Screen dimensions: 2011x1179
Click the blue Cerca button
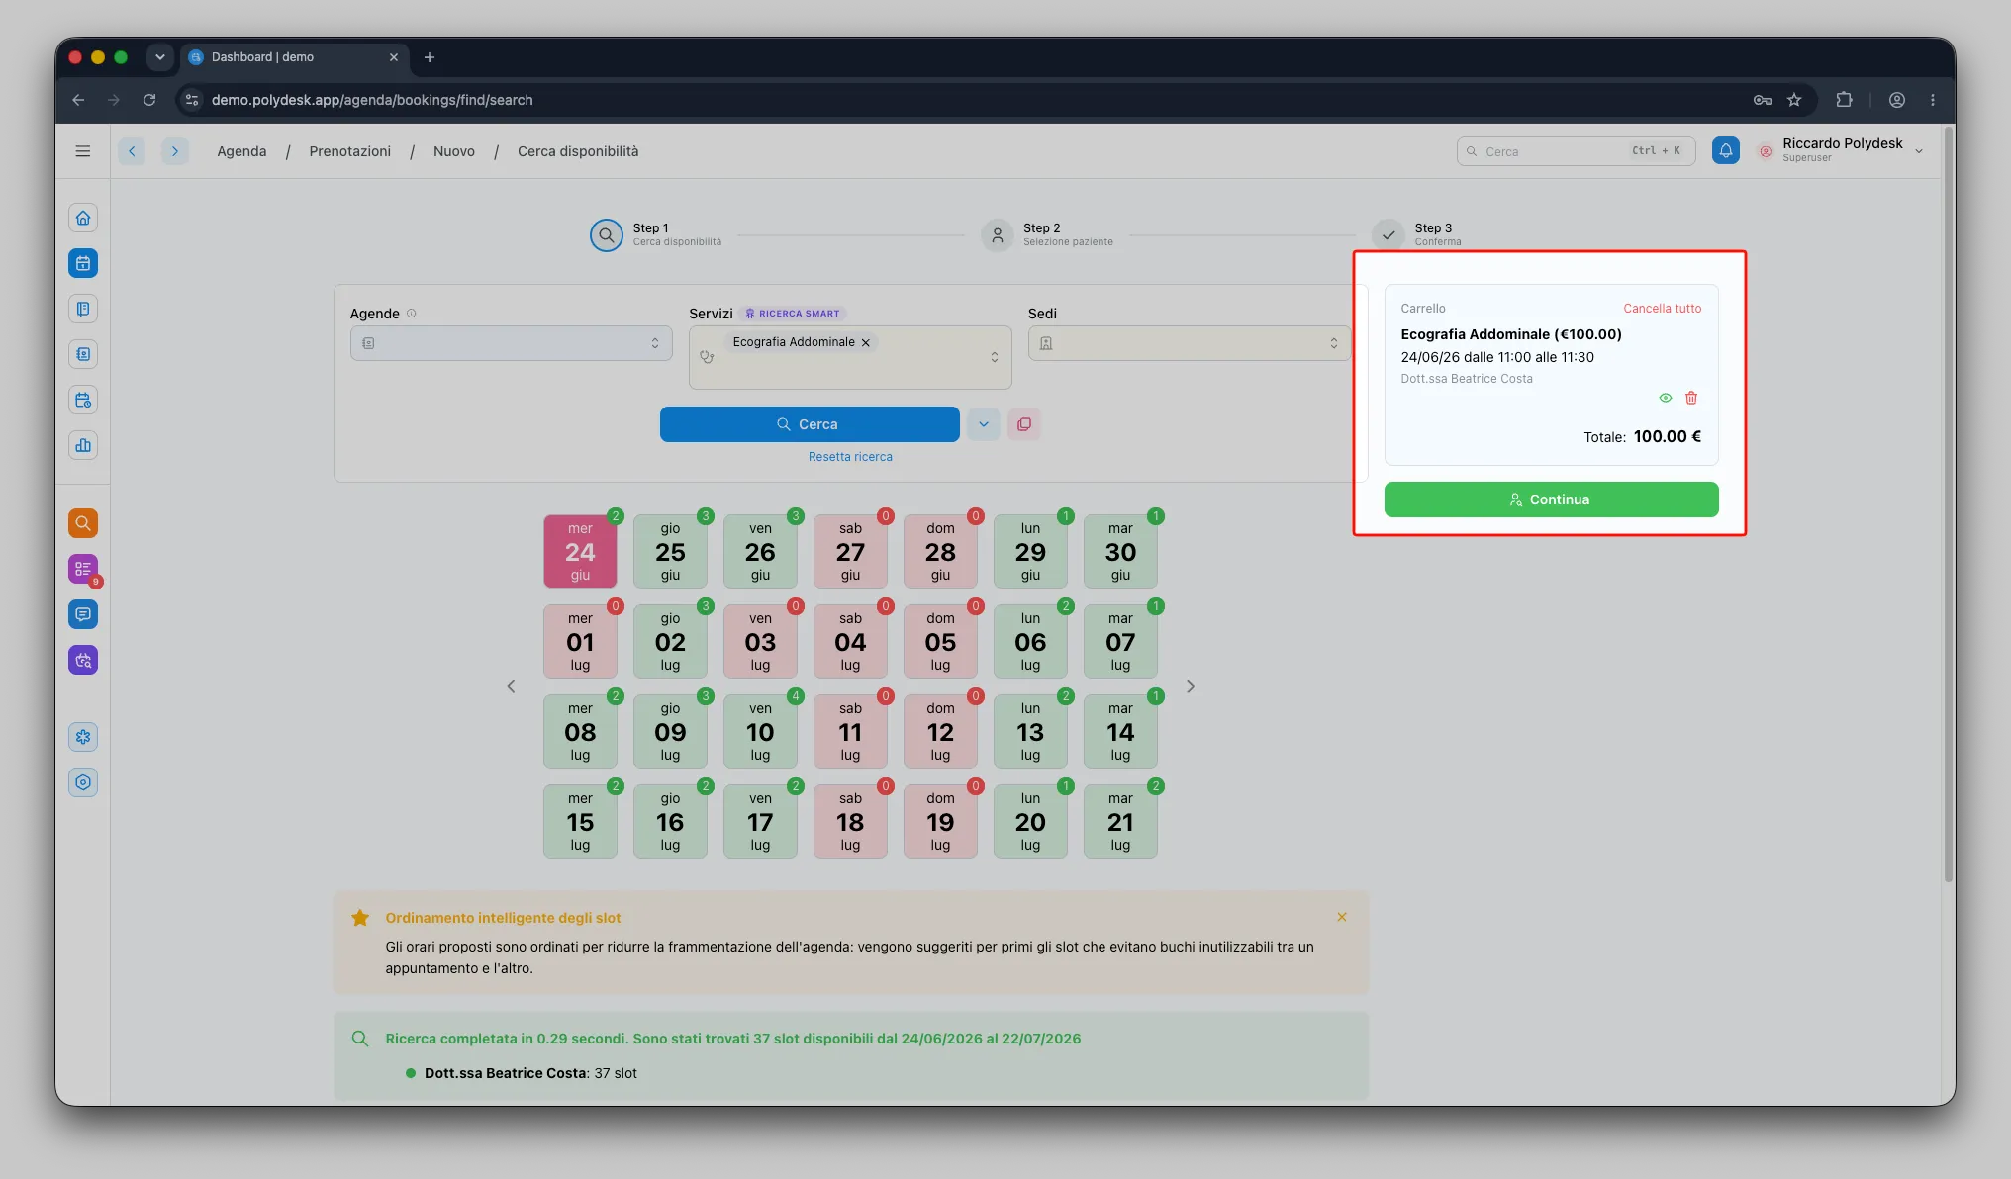pyautogui.click(x=810, y=424)
